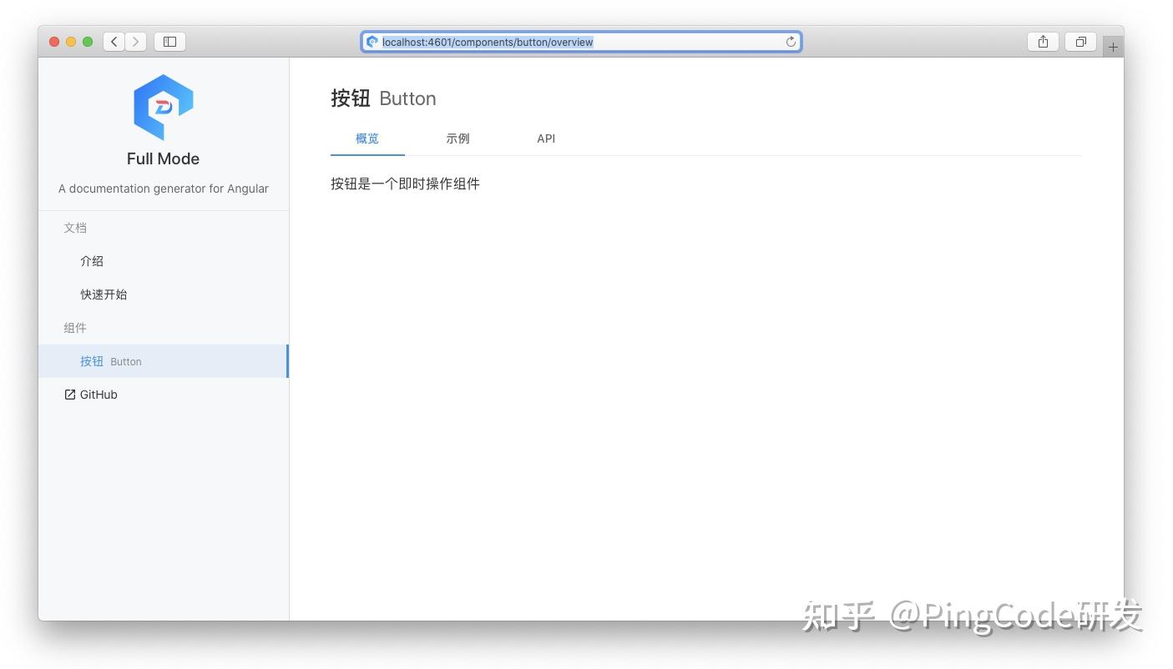Click the text 按钮是一个即时操作组件

pyautogui.click(x=405, y=184)
